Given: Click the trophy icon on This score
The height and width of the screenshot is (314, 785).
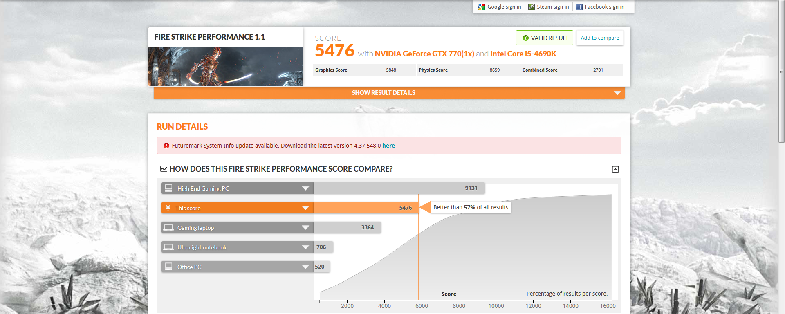Looking at the screenshot, I should click(x=168, y=208).
